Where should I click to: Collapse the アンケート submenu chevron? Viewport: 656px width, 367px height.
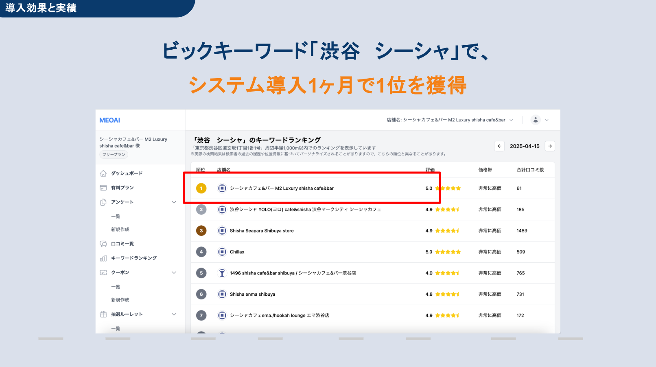point(174,202)
